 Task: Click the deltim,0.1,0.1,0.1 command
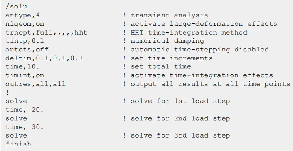44,58
